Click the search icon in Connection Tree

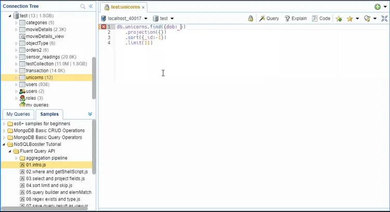(x=83, y=6)
